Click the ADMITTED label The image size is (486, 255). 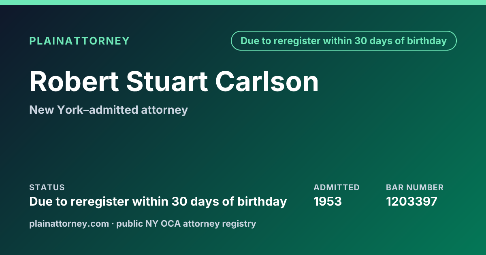click(337, 187)
